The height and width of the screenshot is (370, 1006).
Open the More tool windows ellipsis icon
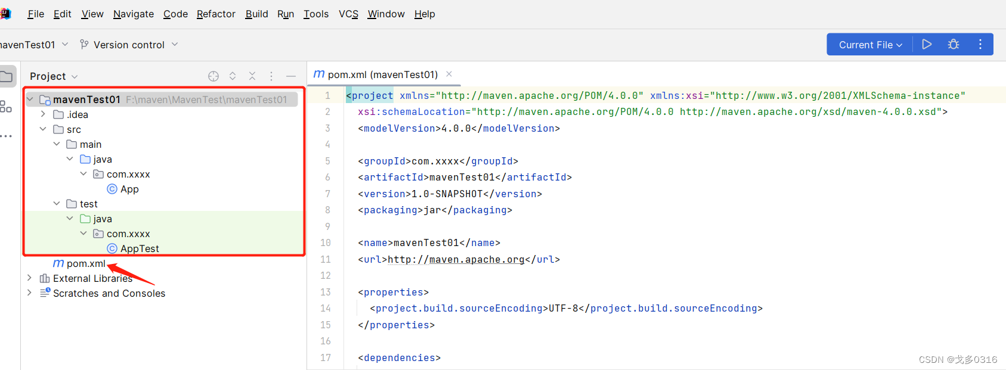tap(6, 136)
